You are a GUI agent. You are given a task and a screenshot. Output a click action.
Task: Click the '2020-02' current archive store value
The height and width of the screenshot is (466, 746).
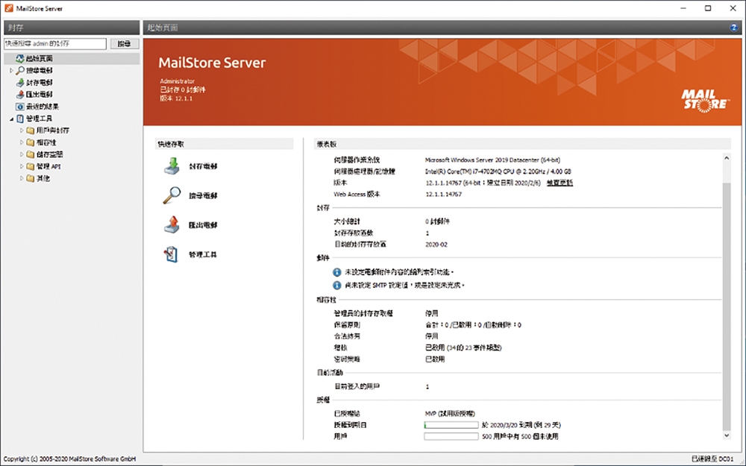[x=436, y=245]
